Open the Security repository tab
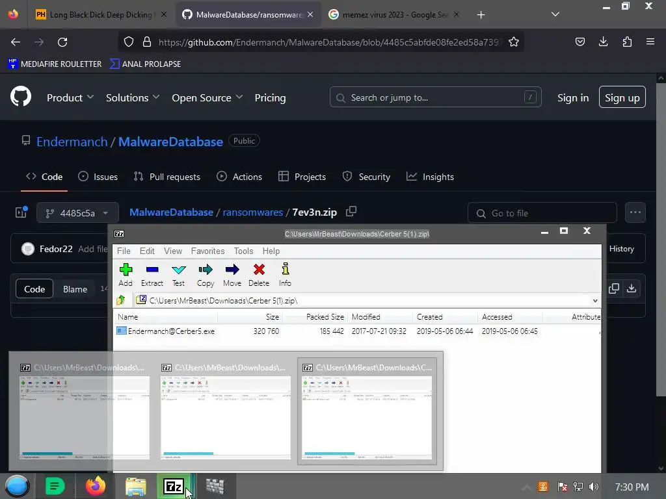 [x=367, y=177]
